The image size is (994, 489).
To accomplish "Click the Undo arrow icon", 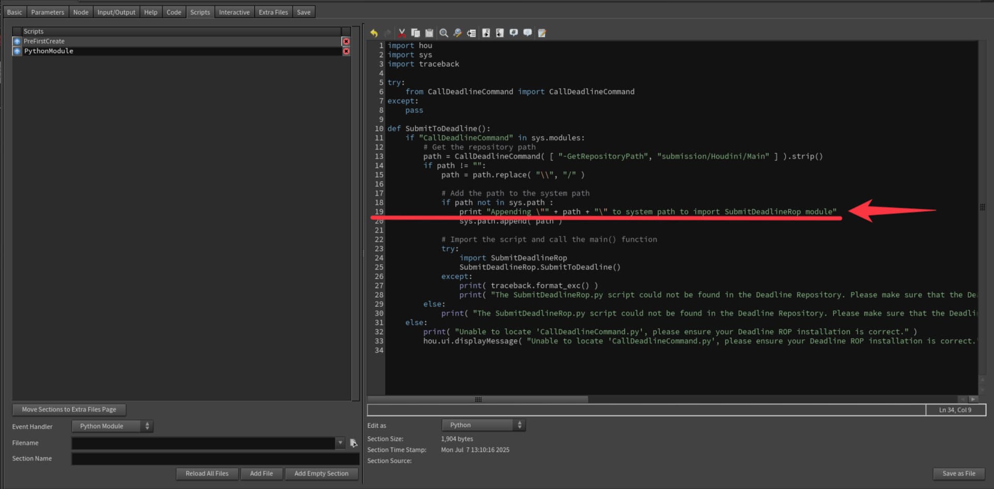I will coord(374,33).
